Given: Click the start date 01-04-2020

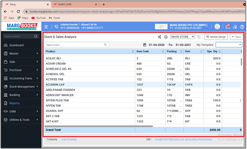Looking at the screenshot, I should click(156, 45).
